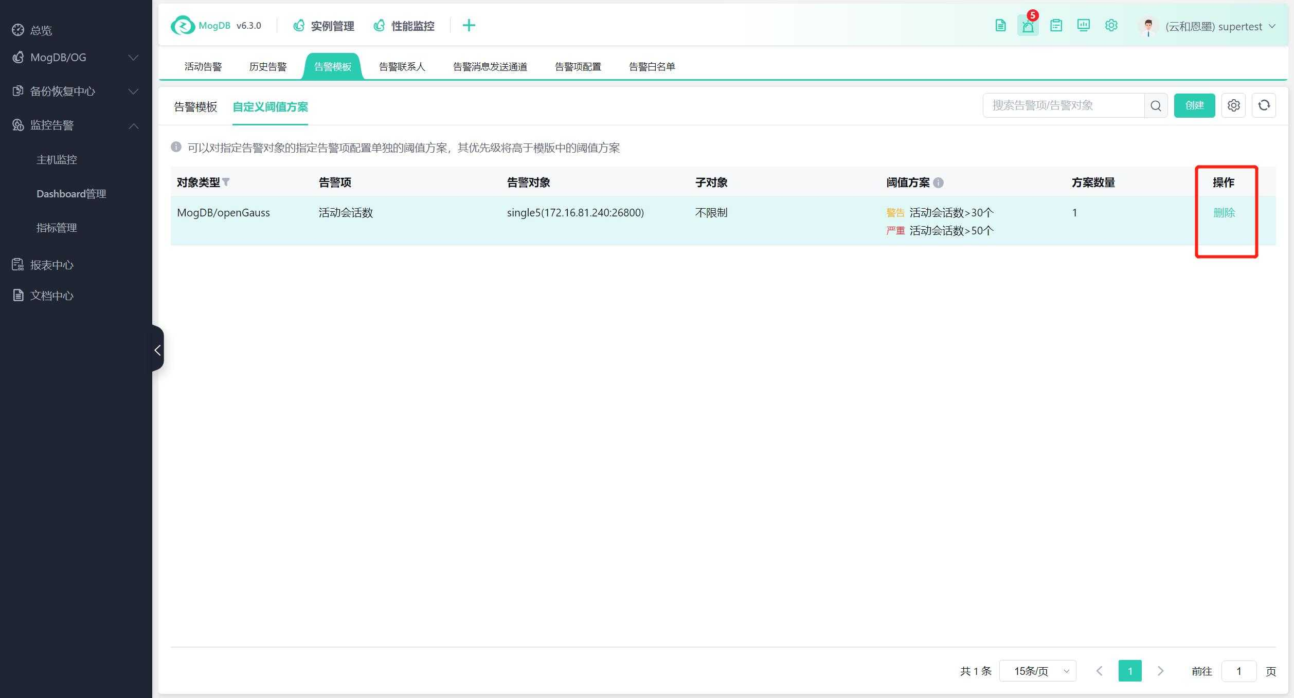The height and width of the screenshot is (698, 1294).
Task: Open alarm bell with 5 notifications
Action: (1028, 25)
